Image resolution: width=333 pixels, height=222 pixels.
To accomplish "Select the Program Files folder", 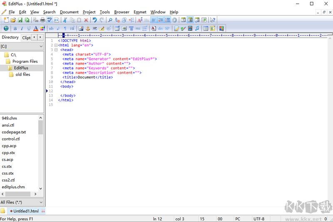I will [x=25, y=61].
